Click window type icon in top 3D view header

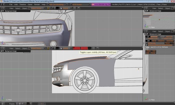click(3, 8)
